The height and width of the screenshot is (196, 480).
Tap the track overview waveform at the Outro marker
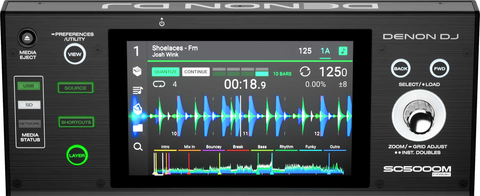point(329,164)
